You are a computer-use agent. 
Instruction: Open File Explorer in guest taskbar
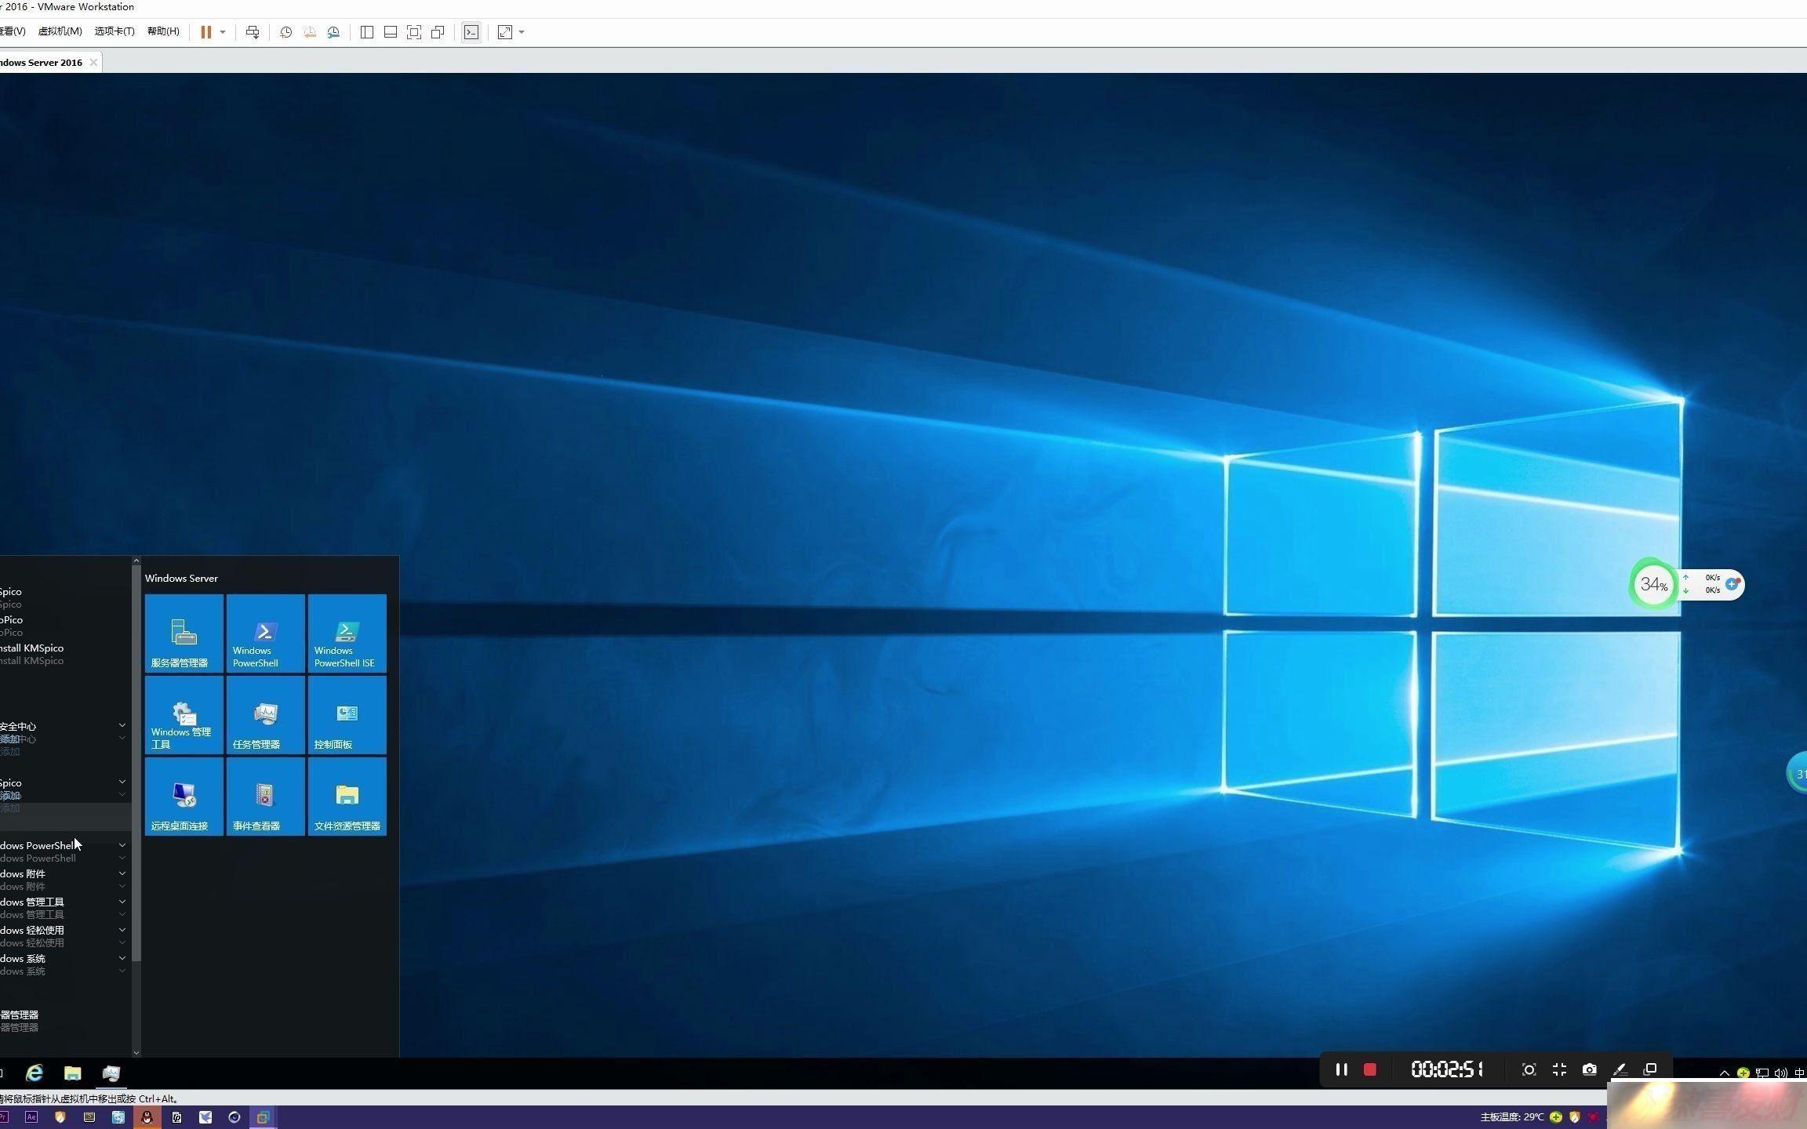coord(73,1073)
